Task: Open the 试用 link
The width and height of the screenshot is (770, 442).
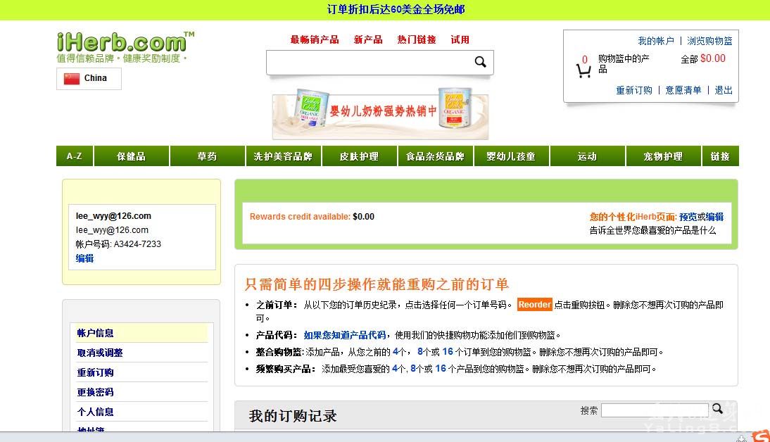Action: pyautogui.click(x=460, y=40)
